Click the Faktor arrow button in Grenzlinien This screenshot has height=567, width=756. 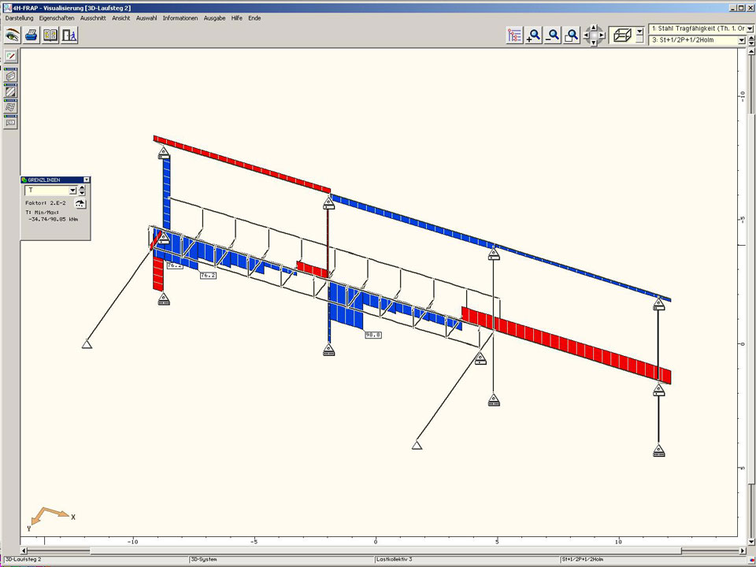(80, 203)
